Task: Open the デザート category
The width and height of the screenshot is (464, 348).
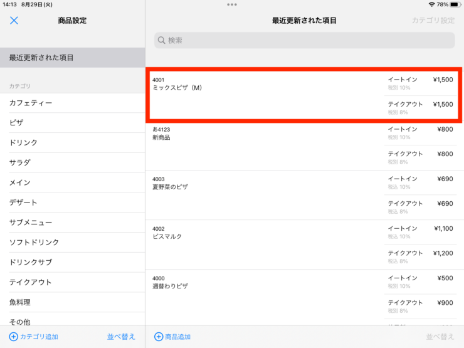Action: coord(73,203)
